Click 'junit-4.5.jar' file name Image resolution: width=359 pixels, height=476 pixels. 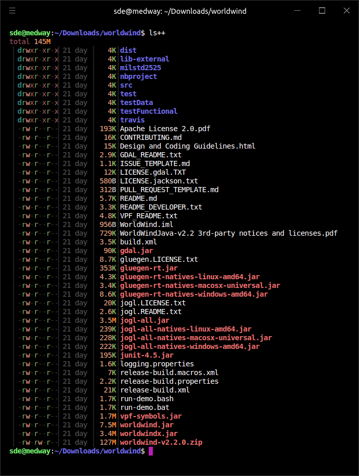pyautogui.click(x=147, y=355)
